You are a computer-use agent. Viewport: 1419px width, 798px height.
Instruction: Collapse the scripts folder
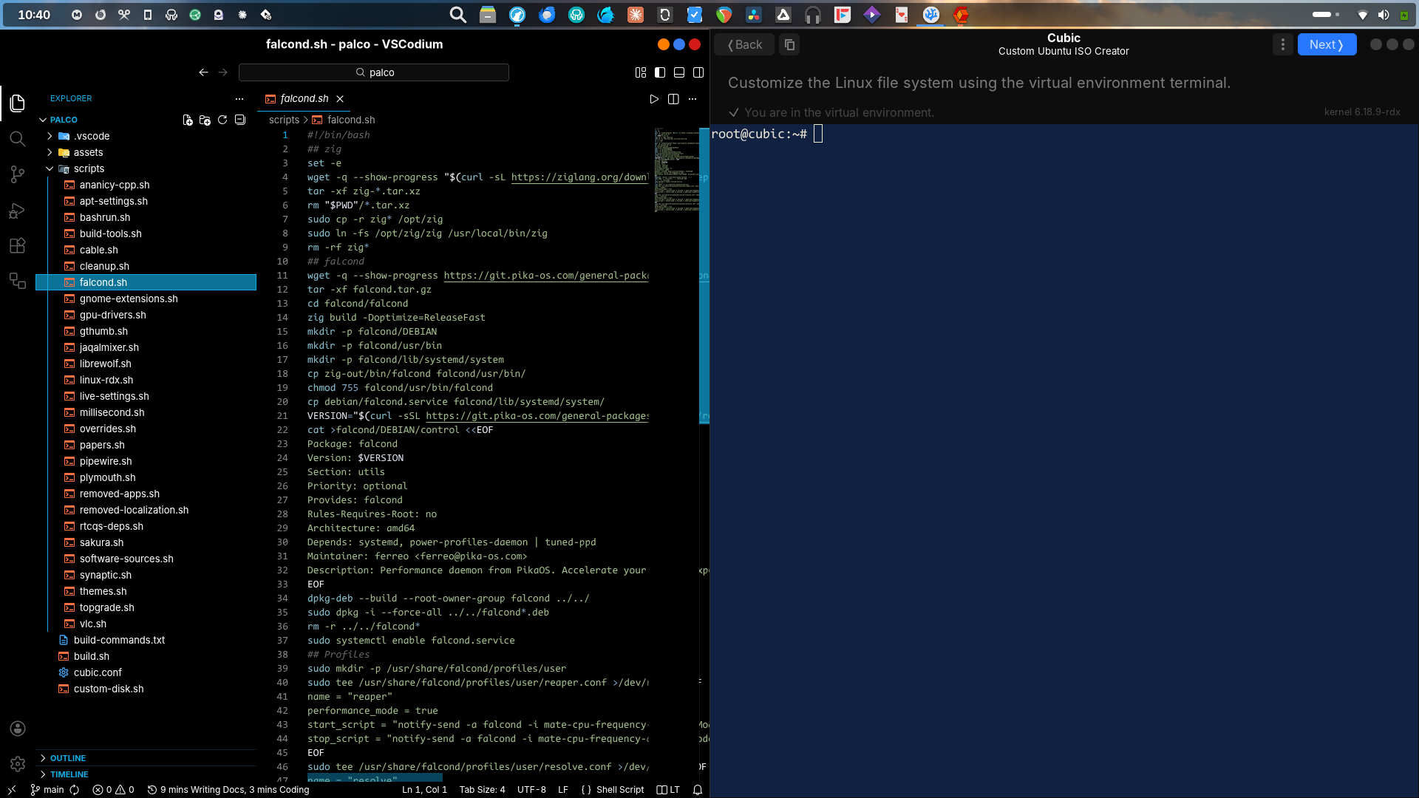tap(50, 168)
